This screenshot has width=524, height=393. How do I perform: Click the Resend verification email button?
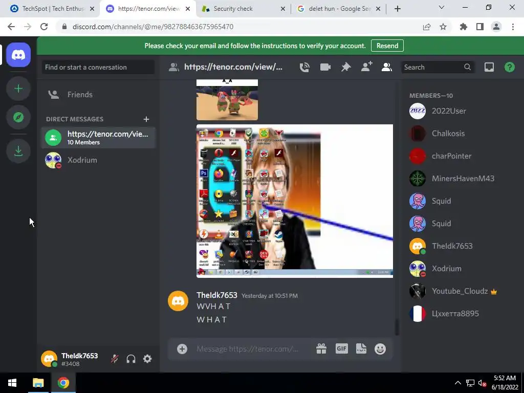coord(387,46)
